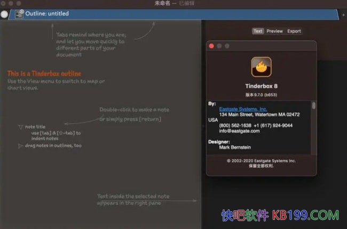Expand the "drag notes in outlines, too" triangle
This screenshot has height=229, width=347.
click(20, 145)
